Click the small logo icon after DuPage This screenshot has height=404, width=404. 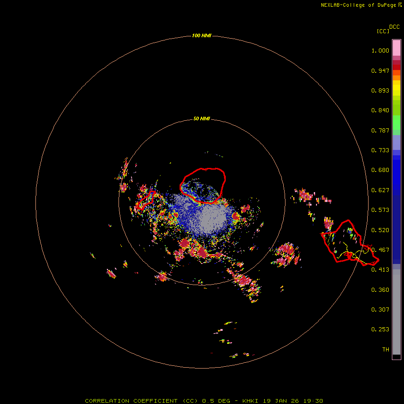(x=400, y=5)
